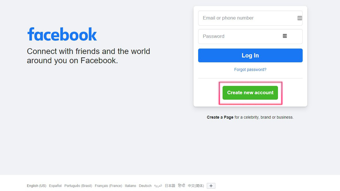Switch to Japanese (日本語) language
This screenshot has width=340, height=191.
tap(170, 186)
